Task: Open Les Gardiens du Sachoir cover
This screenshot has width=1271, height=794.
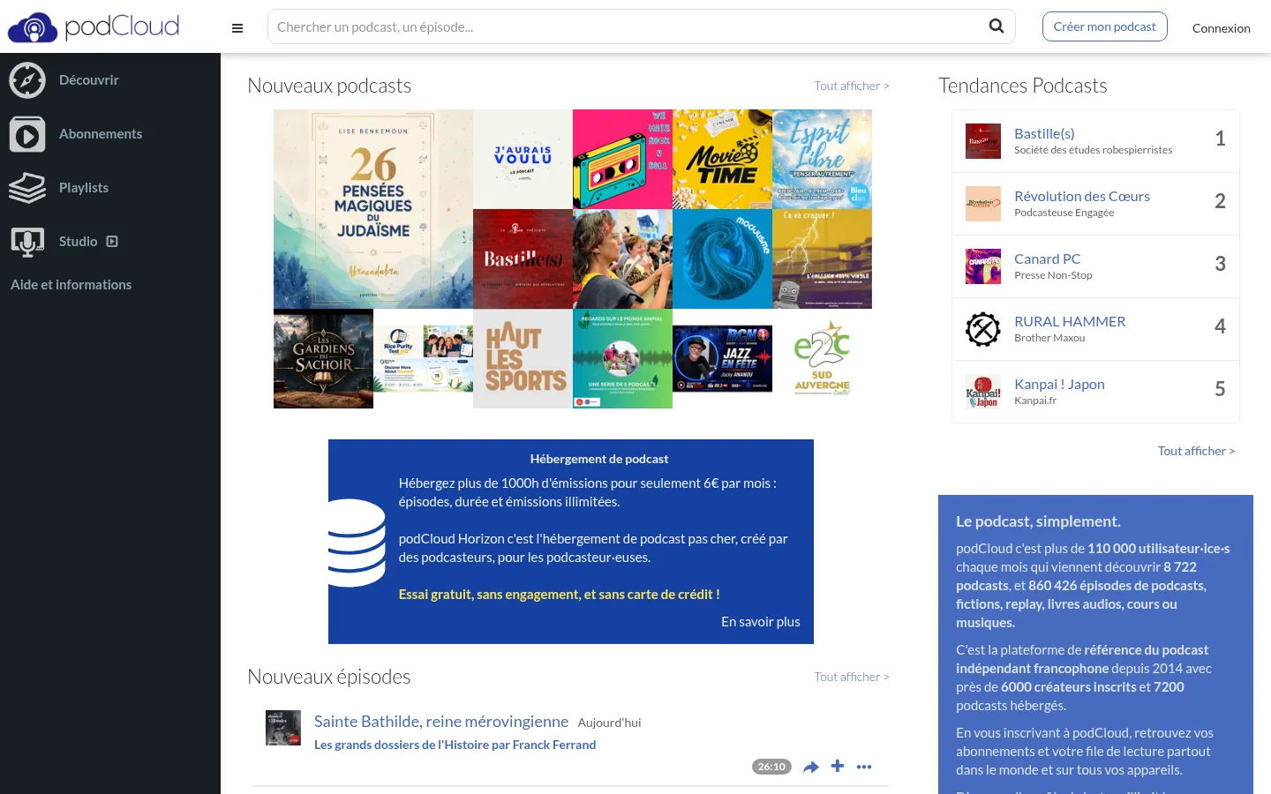Action: pyautogui.click(x=323, y=358)
